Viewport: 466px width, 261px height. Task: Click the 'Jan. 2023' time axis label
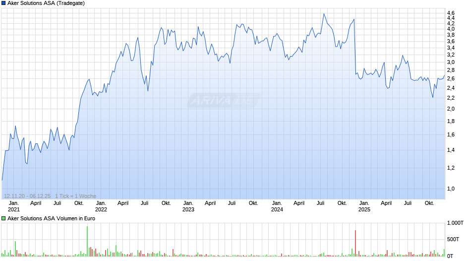[x=188, y=206]
